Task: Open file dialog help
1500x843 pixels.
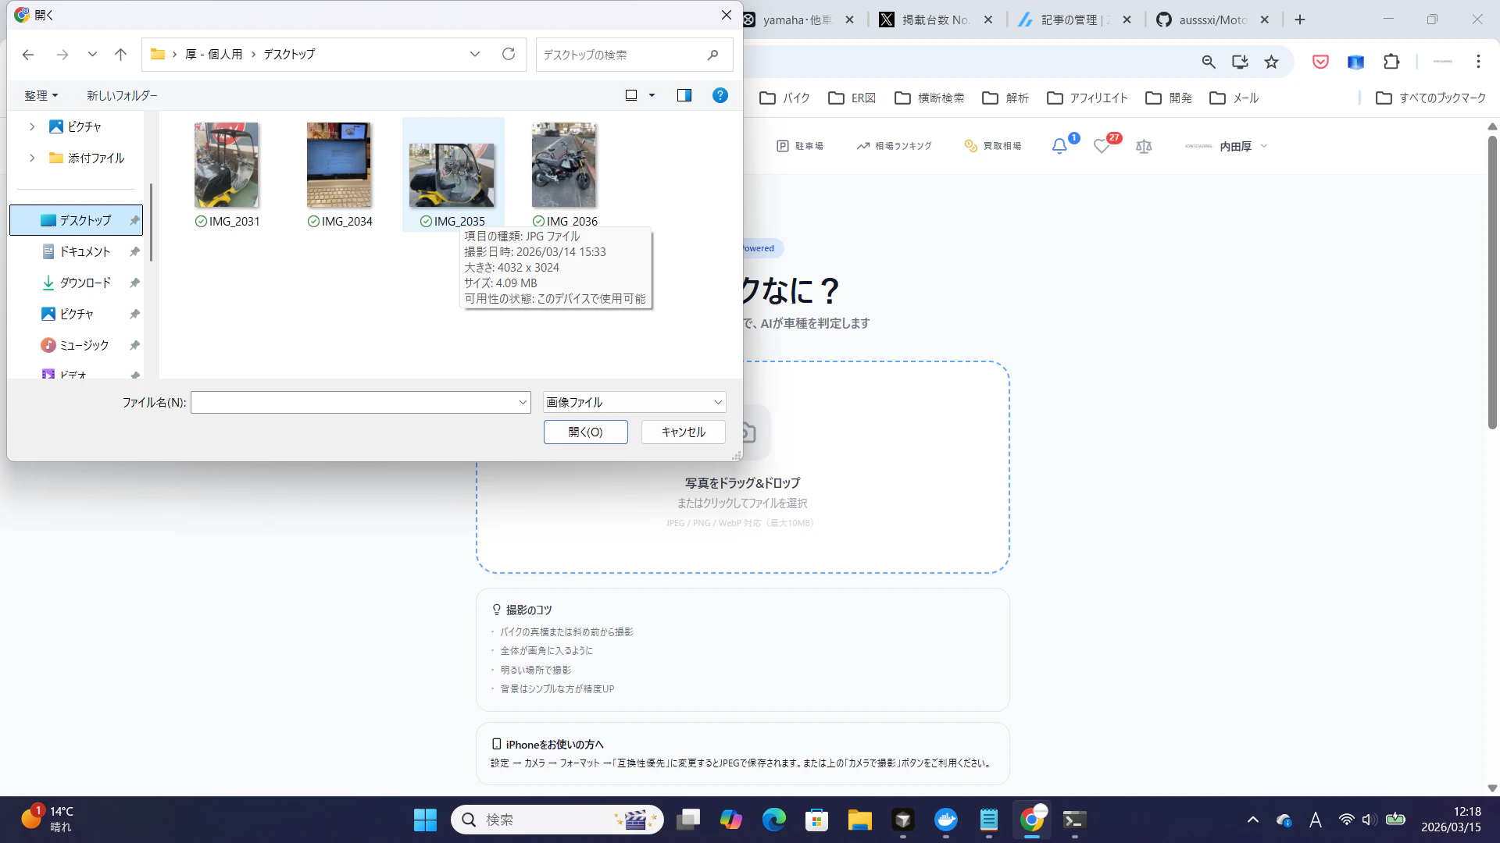Action: coord(720,95)
